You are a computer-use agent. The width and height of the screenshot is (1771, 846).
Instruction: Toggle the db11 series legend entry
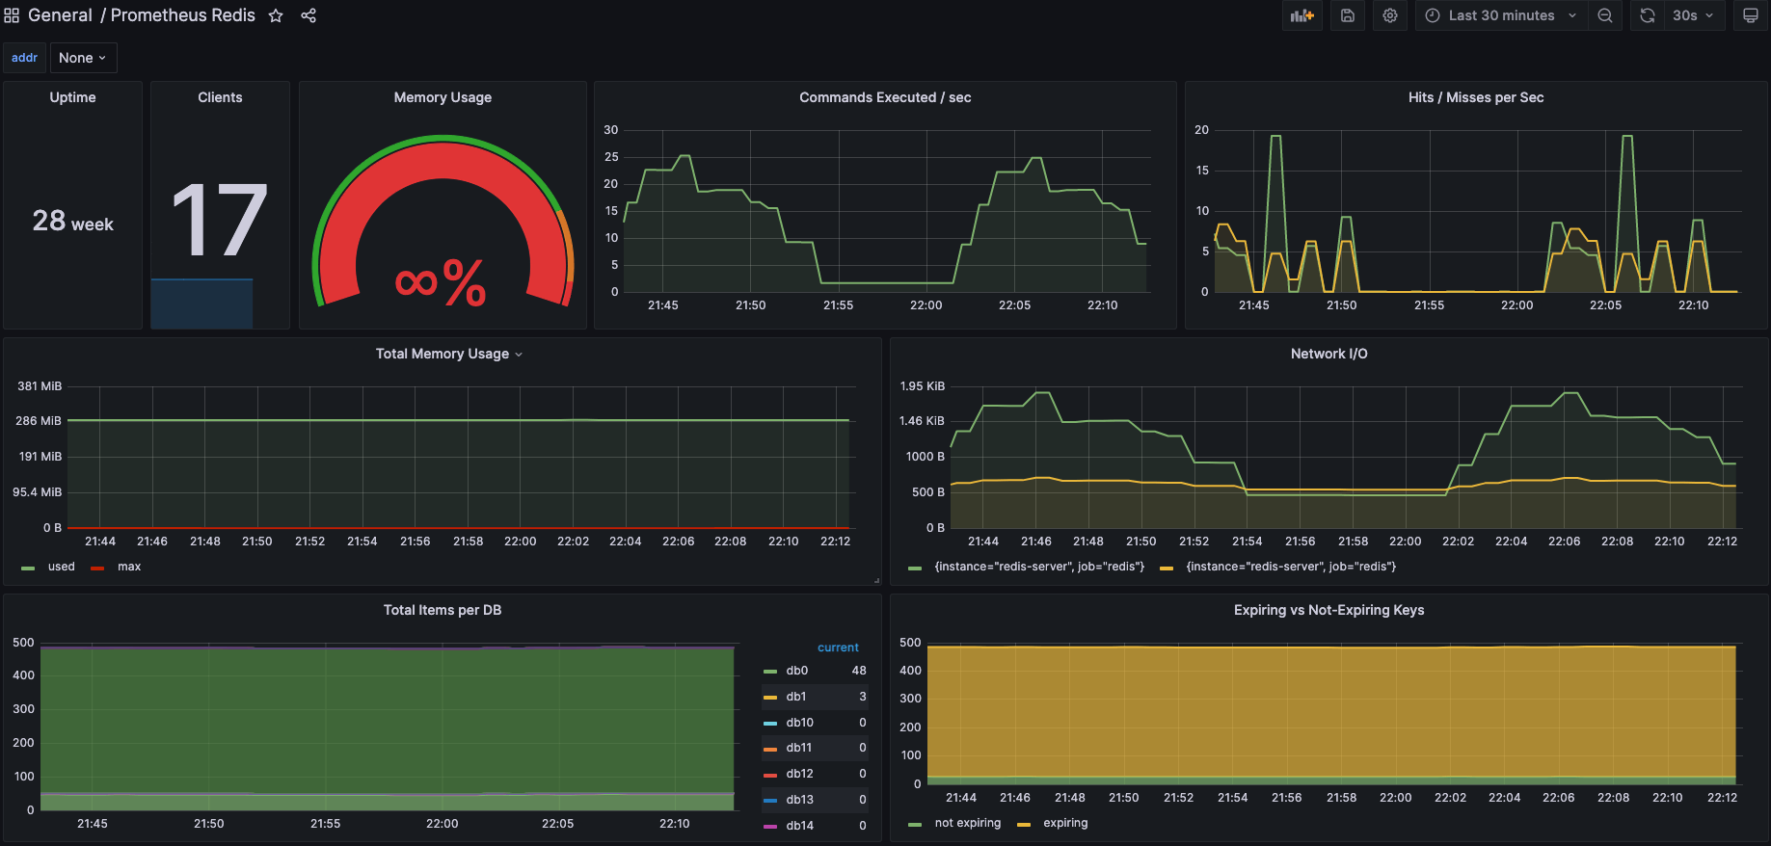[x=798, y=748]
